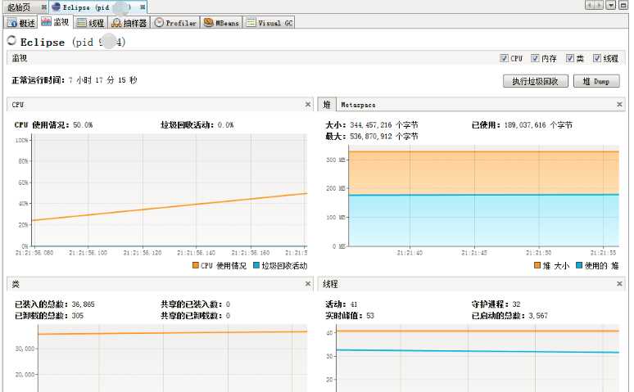The width and height of the screenshot is (634, 392).
Task: Click the blue 使用的 堆 legend swatch
Action: (578, 265)
